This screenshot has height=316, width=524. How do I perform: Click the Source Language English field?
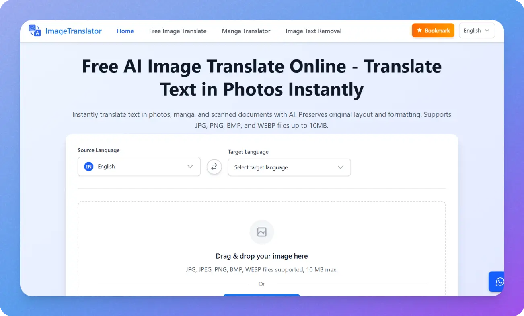pos(139,167)
